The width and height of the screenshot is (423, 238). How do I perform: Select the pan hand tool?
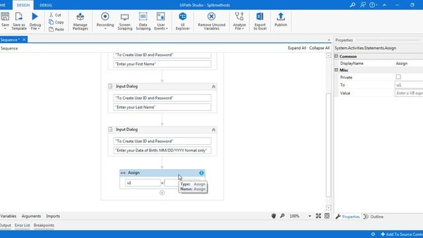tap(274, 216)
